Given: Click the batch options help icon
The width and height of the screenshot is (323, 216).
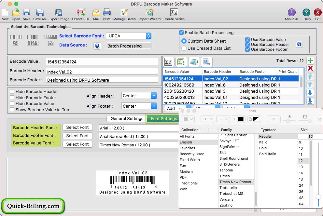Looking at the screenshot, I should (299, 44).
